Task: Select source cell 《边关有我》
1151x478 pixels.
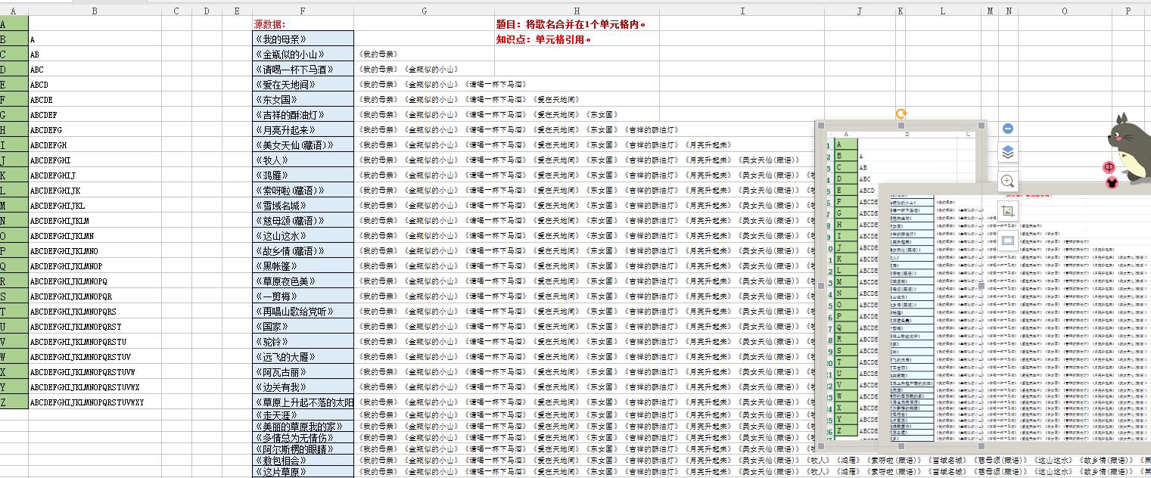Action: click(303, 387)
